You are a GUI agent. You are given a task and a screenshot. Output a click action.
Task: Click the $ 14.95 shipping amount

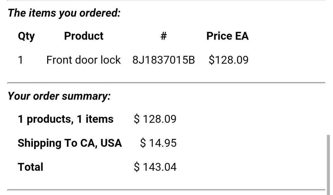[x=158, y=143]
